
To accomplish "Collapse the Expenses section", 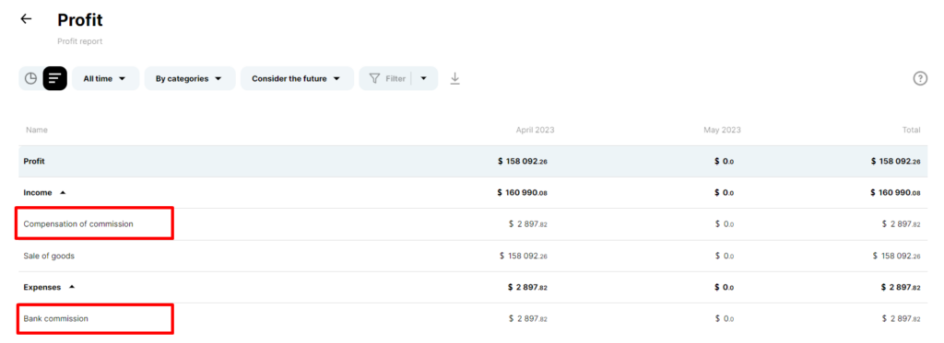I will [x=72, y=287].
